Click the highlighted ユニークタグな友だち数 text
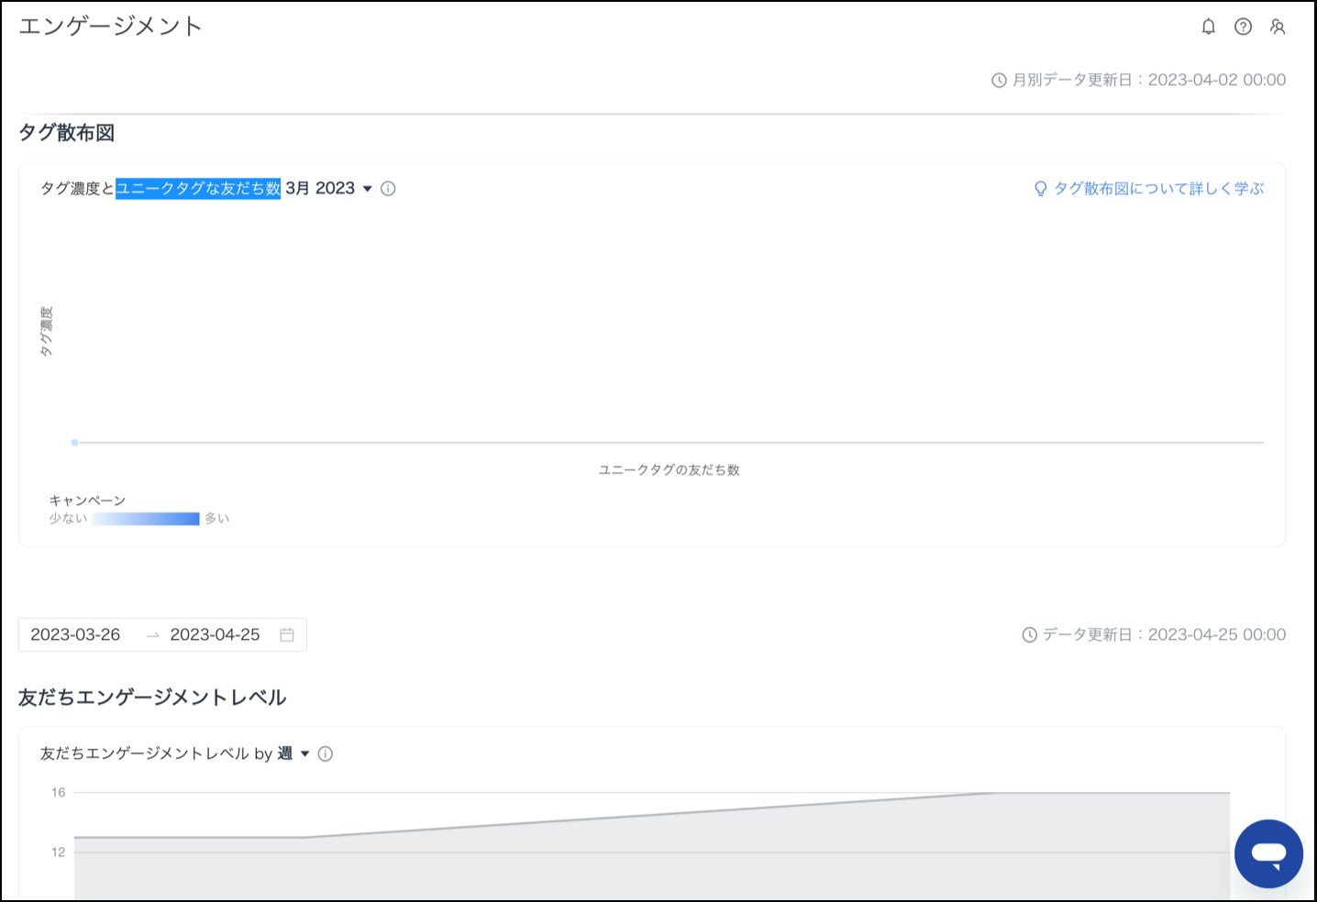1317x902 pixels. click(x=198, y=188)
